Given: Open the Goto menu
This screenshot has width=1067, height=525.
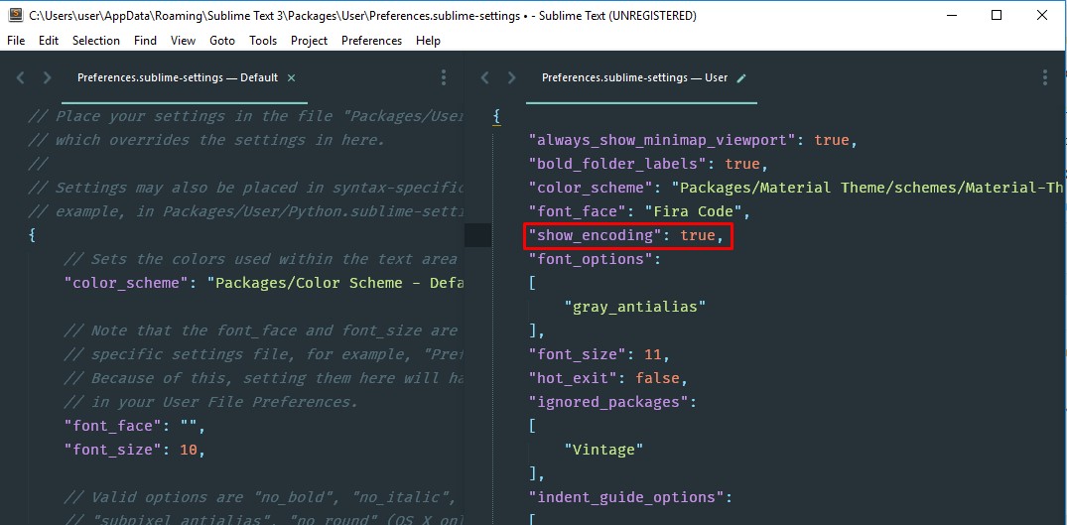Looking at the screenshot, I should click(222, 41).
